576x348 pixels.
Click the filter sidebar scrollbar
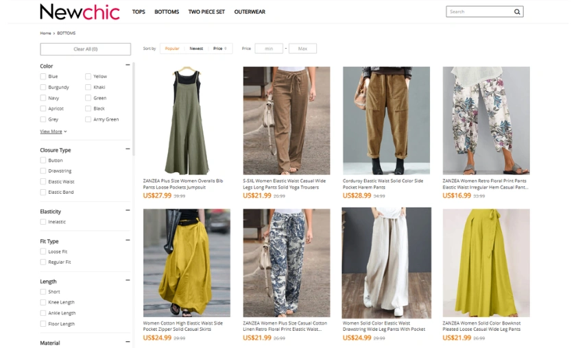click(x=134, y=109)
